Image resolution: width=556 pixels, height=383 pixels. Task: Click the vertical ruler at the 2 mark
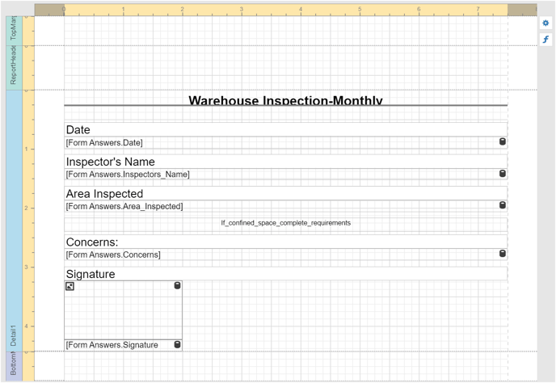[28, 208]
